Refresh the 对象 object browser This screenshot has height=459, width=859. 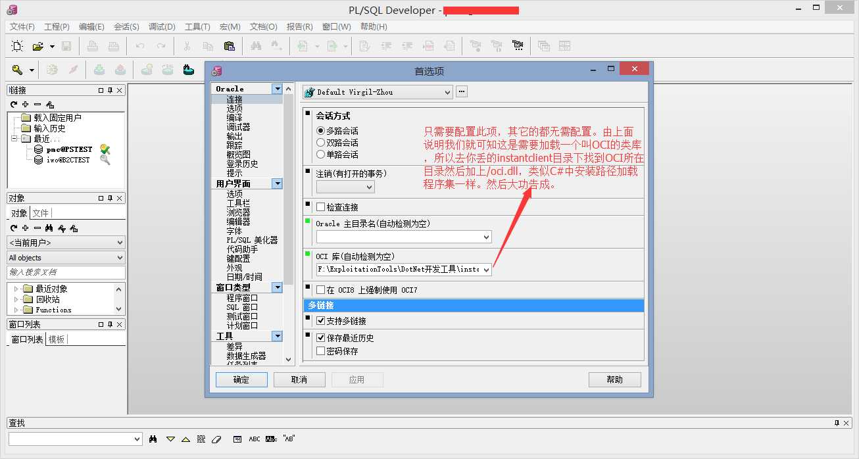point(13,228)
